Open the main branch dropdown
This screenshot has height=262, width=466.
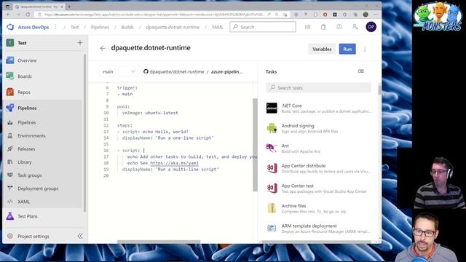point(119,71)
